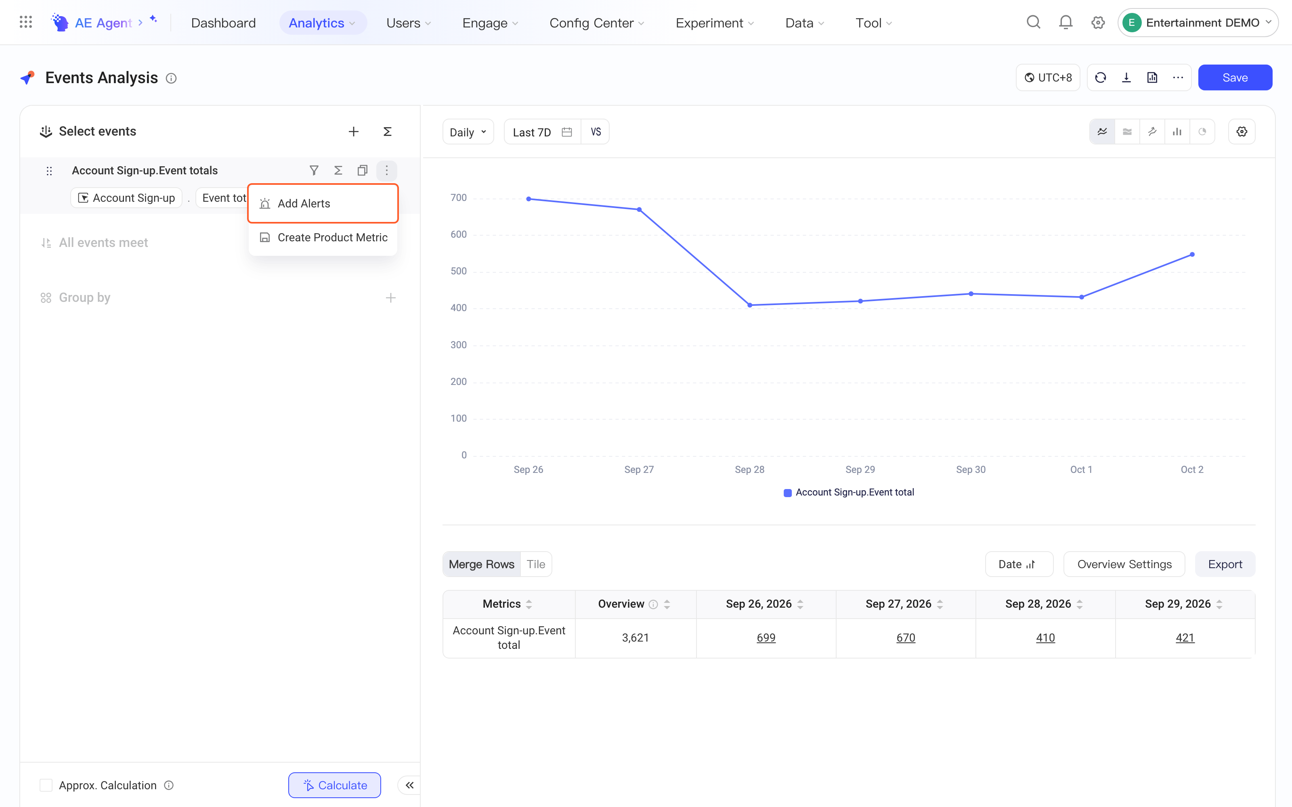Open the Experiment nav menu
The width and height of the screenshot is (1292, 807).
pyautogui.click(x=715, y=23)
